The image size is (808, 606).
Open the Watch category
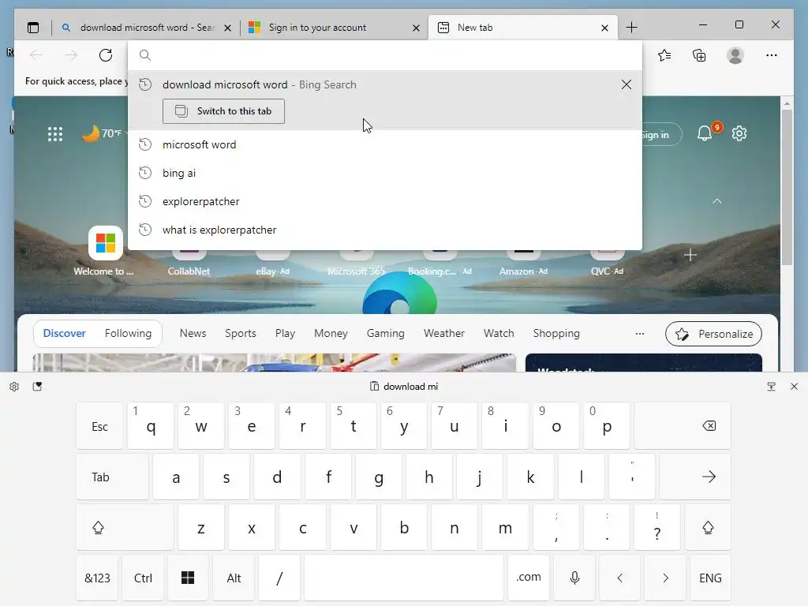click(x=499, y=334)
